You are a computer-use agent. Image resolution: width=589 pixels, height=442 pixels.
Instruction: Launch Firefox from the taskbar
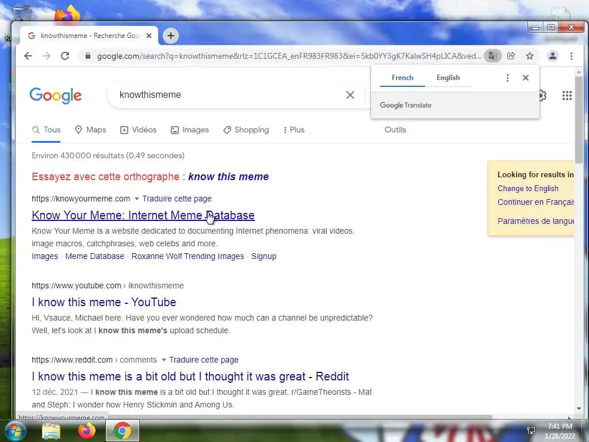(87, 430)
